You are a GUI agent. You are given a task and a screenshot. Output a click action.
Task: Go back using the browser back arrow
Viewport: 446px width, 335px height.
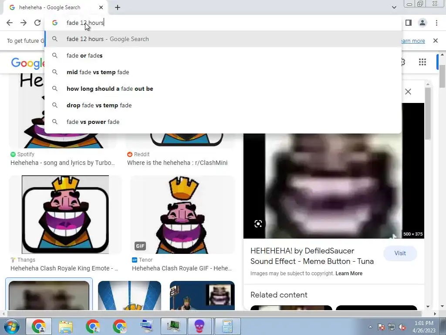[10, 23]
